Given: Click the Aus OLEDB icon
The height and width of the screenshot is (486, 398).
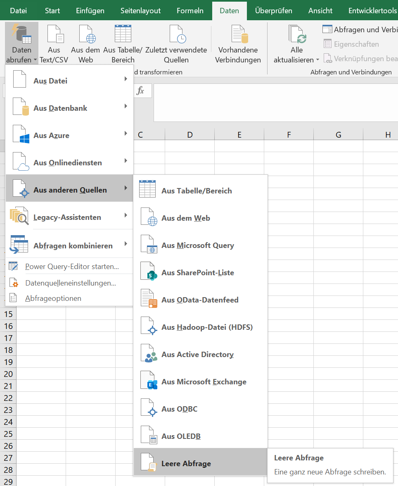Looking at the screenshot, I should [x=149, y=435].
